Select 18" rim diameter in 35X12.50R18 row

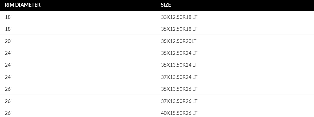[x=9, y=29]
